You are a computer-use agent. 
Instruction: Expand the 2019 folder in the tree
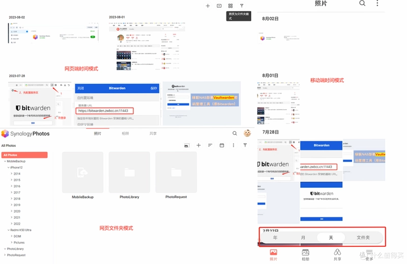11,205
